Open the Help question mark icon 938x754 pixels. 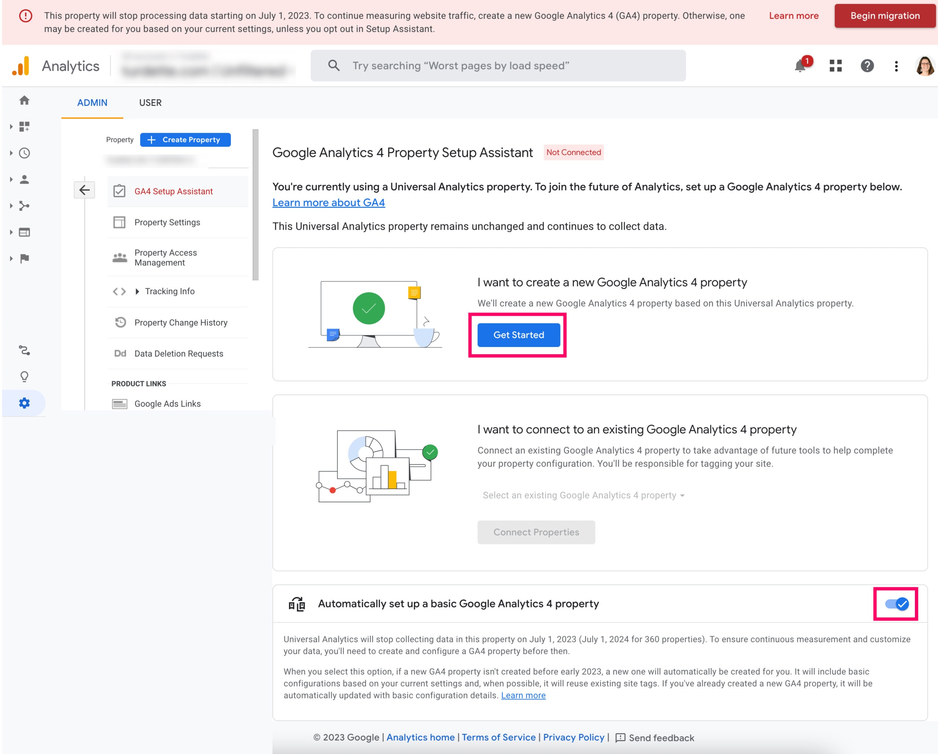tap(867, 66)
